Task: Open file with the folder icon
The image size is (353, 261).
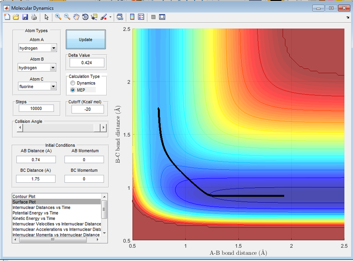Action: coord(16,17)
